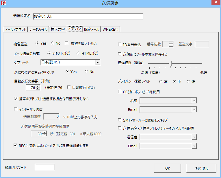This screenshot has width=221, height=178.
Task: Toggle 送信前にメール本文を保存する checkbox
Action: [120, 54]
